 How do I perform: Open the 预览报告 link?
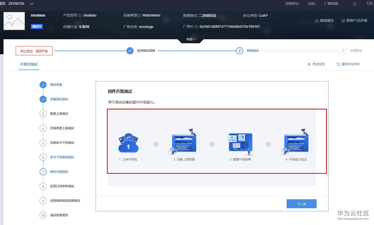coord(319,64)
